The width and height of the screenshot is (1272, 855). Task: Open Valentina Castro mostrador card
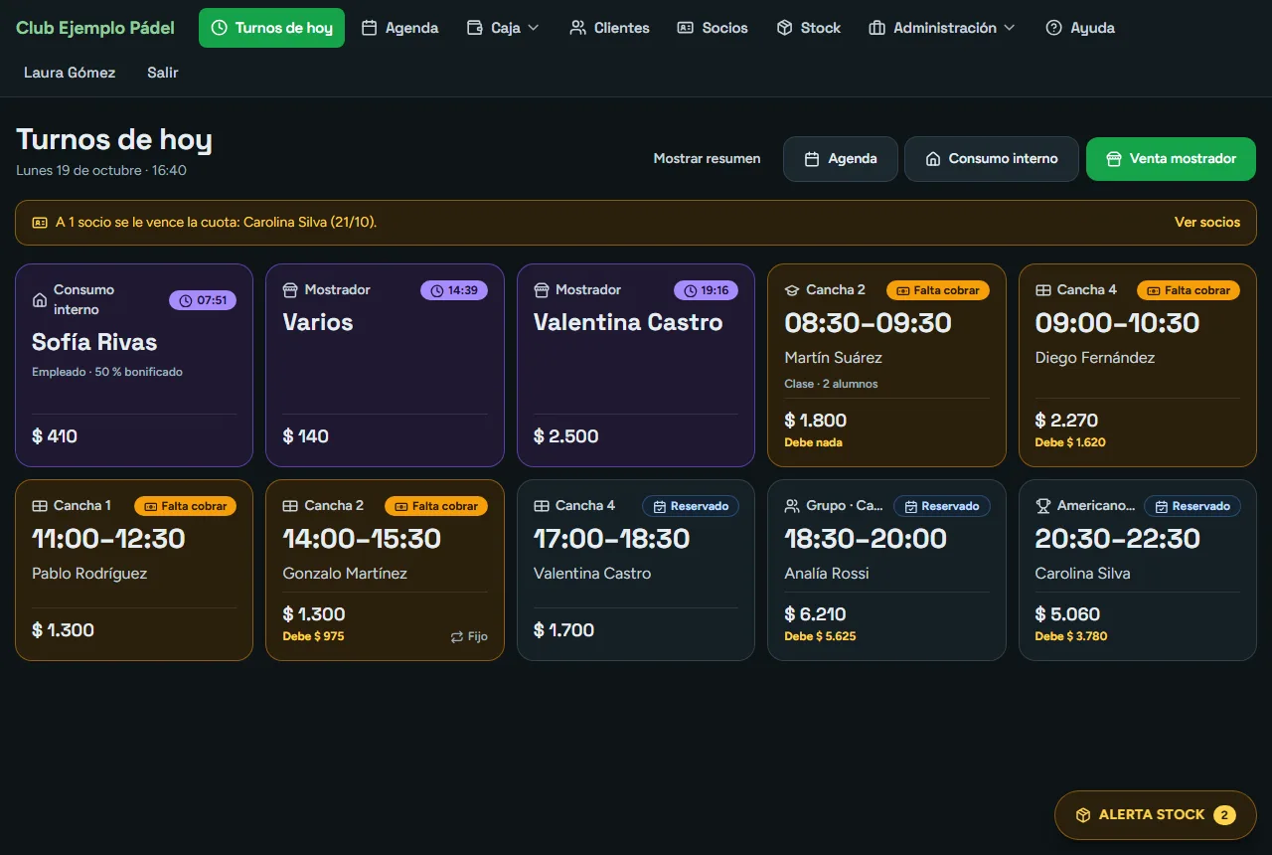[x=636, y=365]
